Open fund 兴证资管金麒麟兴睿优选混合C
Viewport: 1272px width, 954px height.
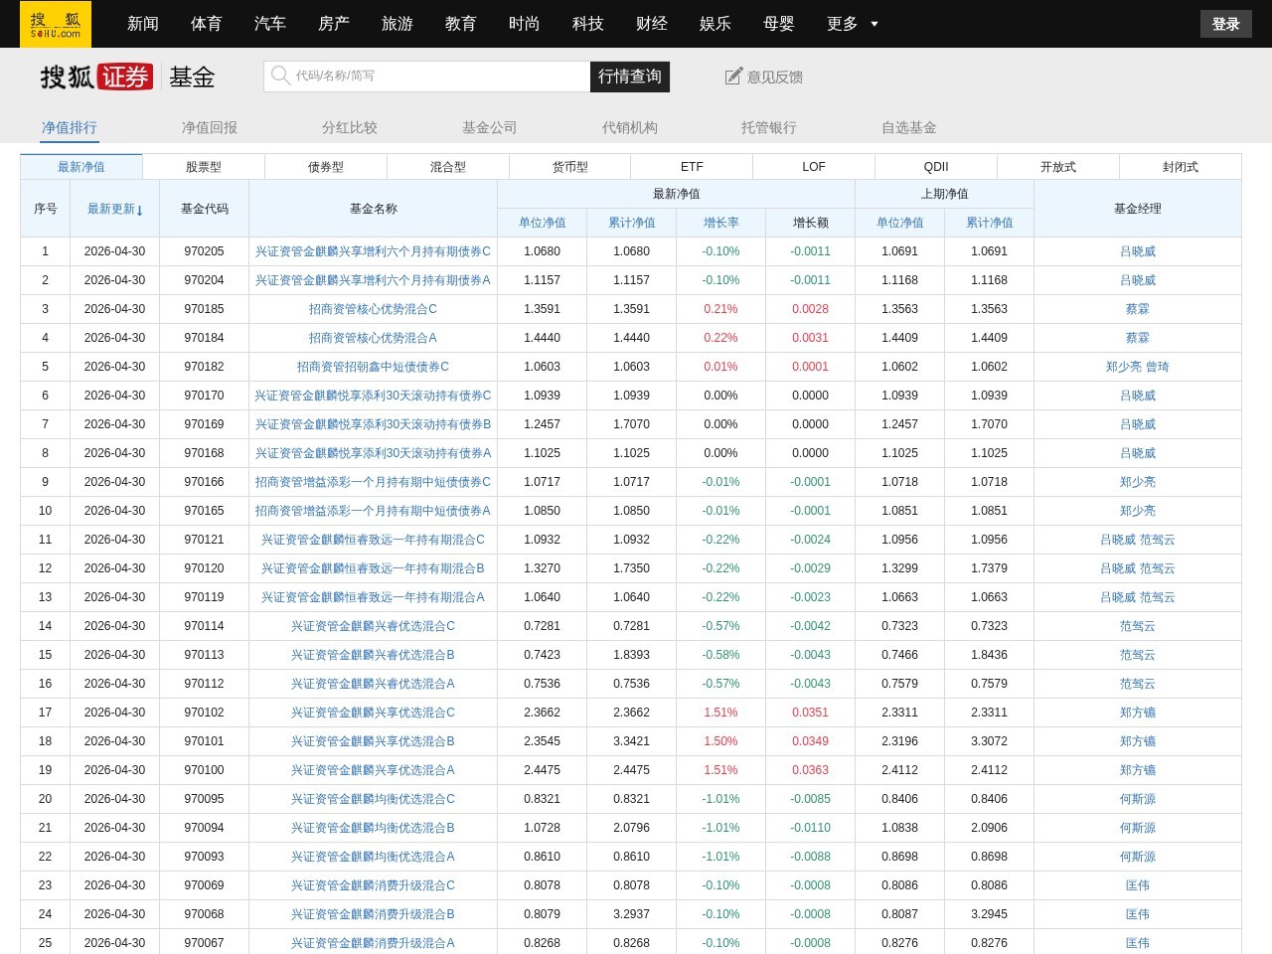click(374, 626)
